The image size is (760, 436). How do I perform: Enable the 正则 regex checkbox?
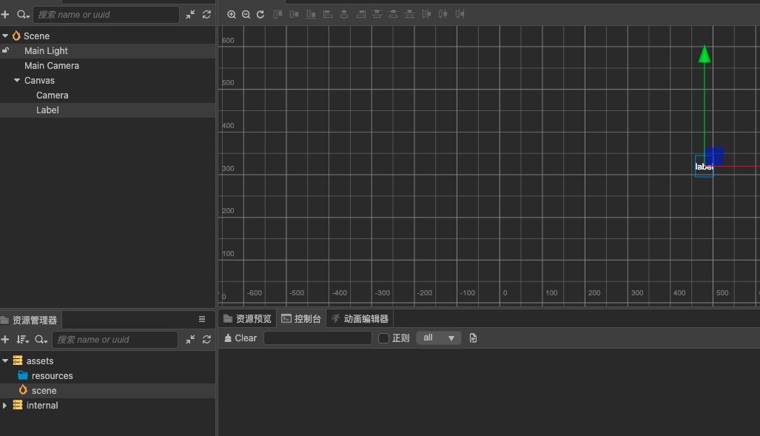(383, 338)
